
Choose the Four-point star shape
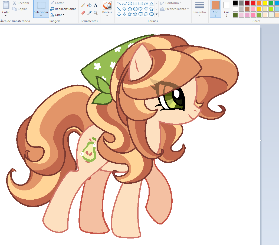point(124,14)
